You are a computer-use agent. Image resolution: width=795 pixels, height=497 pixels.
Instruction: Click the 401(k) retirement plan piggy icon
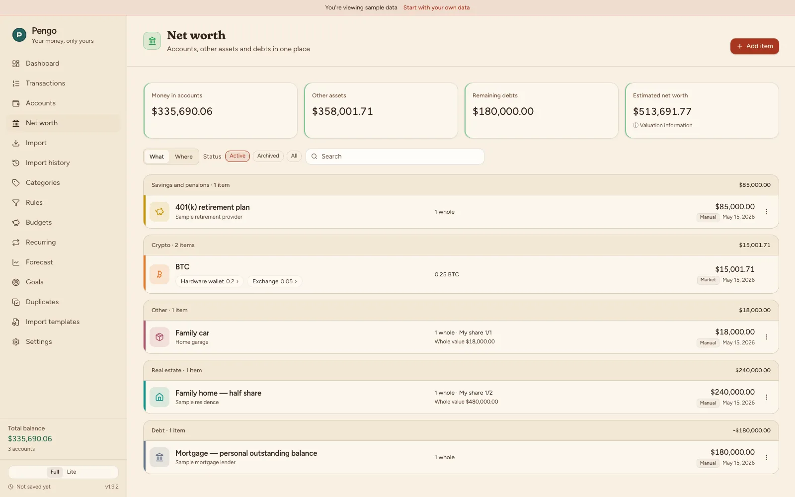[159, 212]
